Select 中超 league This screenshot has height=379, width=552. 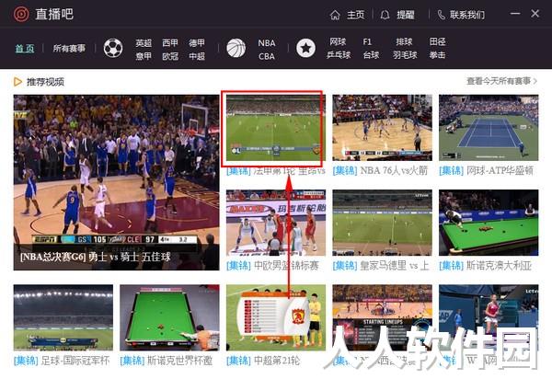click(197, 56)
